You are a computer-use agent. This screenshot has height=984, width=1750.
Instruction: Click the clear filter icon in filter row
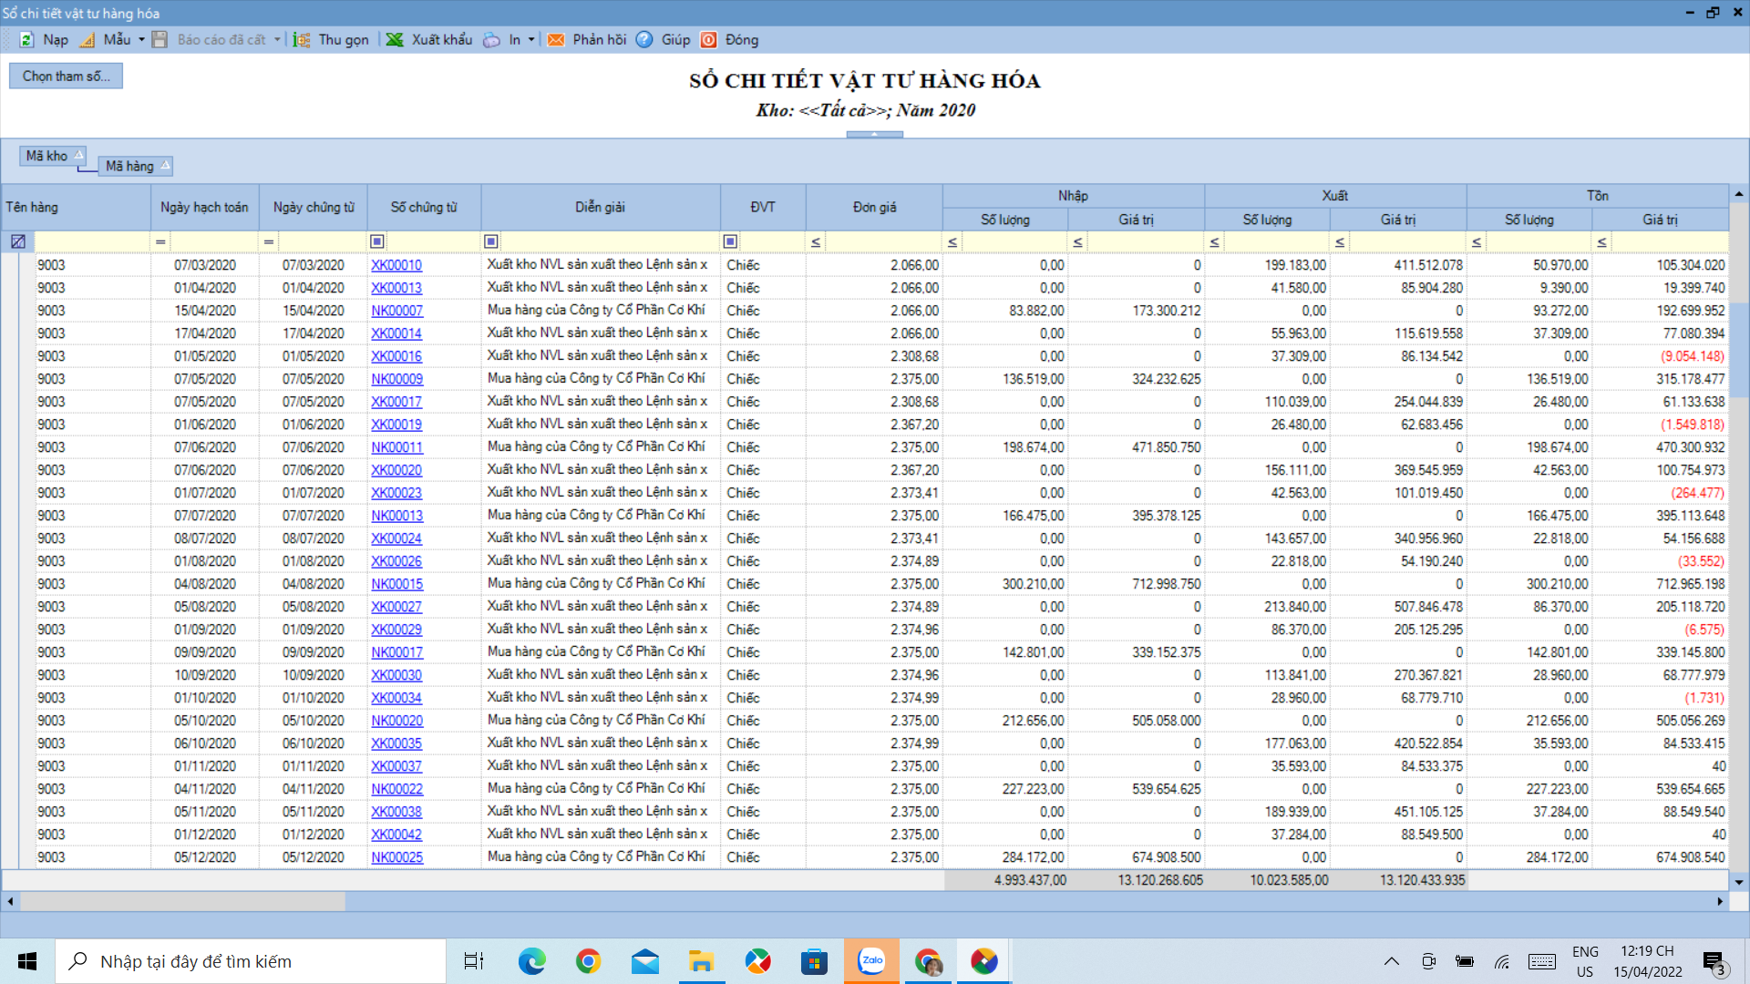point(18,241)
